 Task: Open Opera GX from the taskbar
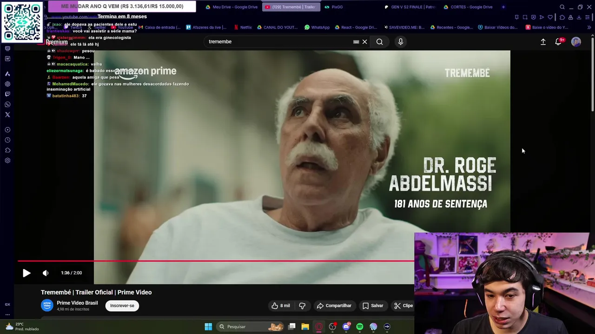pyautogui.click(x=319, y=327)
